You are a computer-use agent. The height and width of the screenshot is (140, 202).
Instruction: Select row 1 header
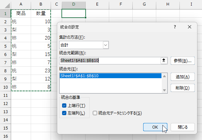pos(6,13)
